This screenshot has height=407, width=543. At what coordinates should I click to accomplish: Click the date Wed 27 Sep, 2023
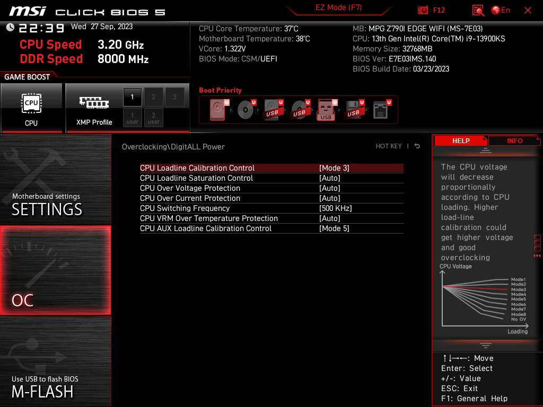[102, 26]
